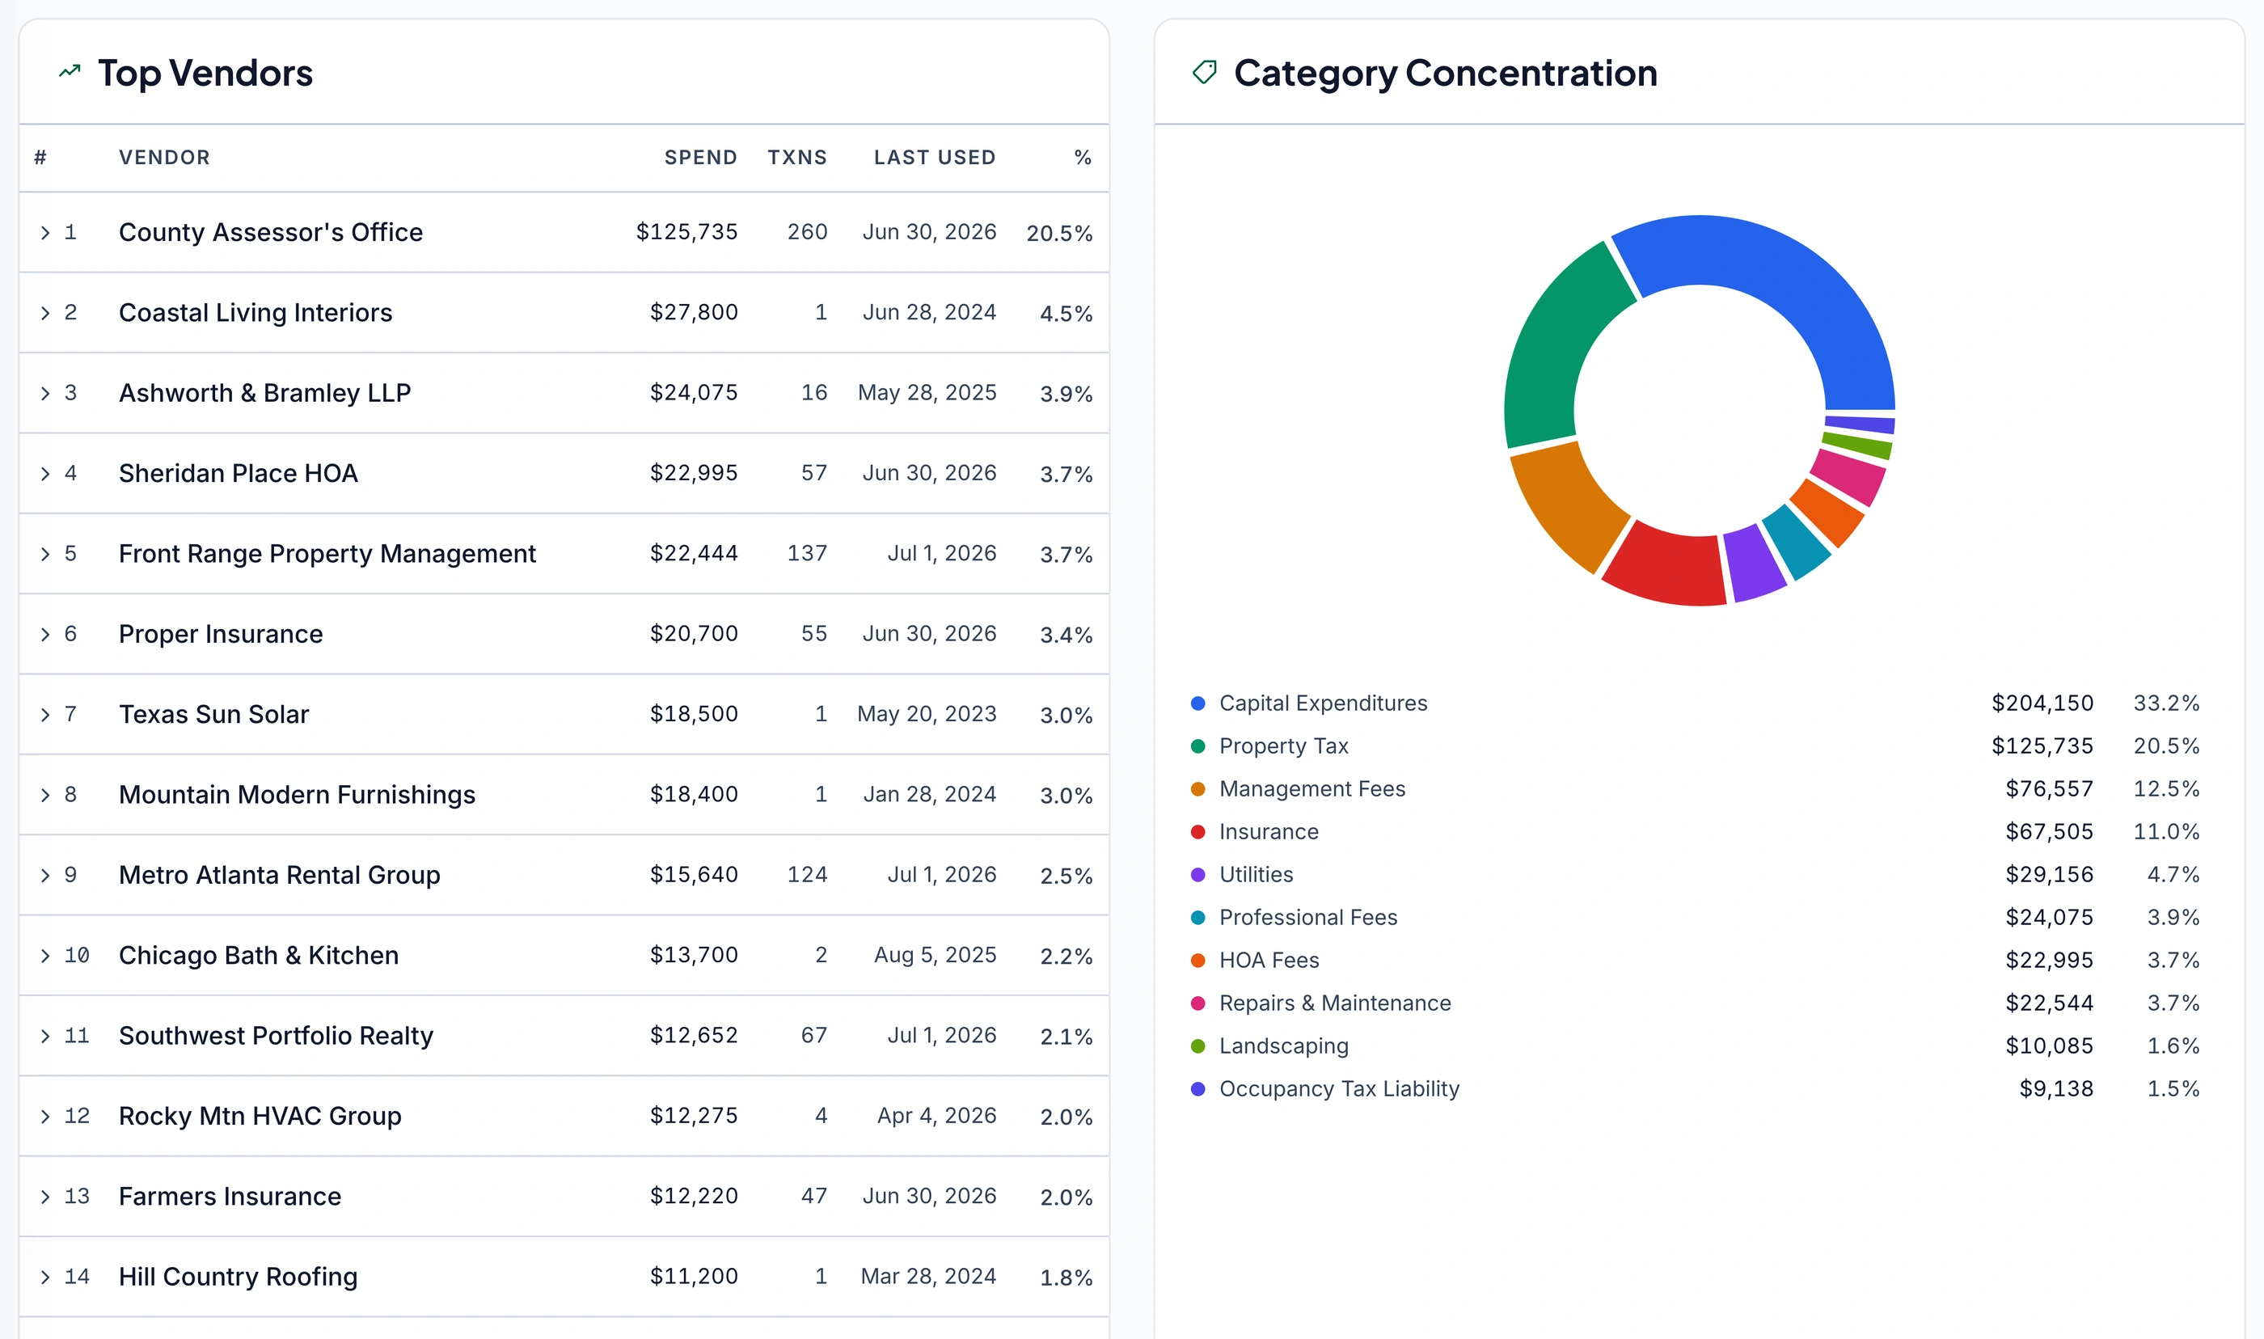Select the amber Management Fees donut segment
2264x1339 pixels.
1568,505
